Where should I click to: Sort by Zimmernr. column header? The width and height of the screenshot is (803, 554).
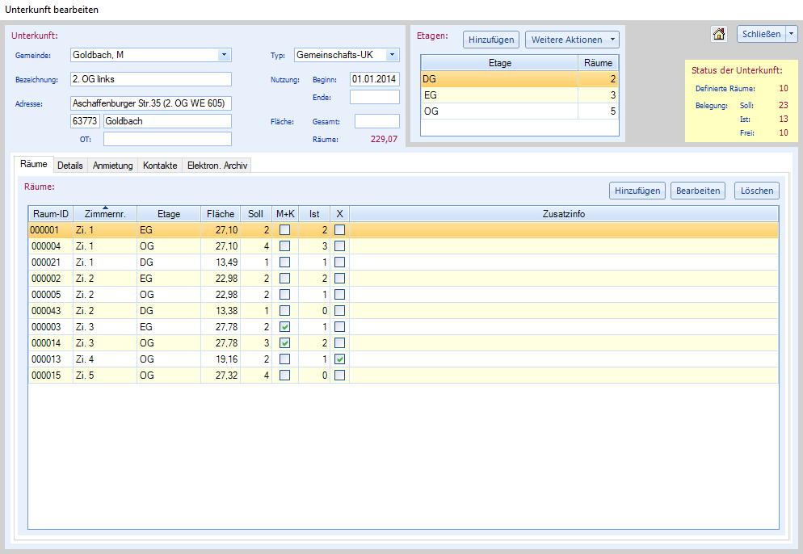click(x=105, y=214)
